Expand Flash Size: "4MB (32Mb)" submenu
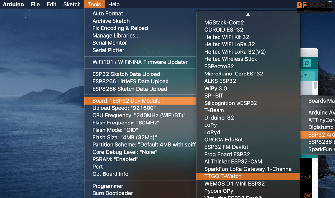The height and width of the screenshot is (198, 335). (x=140, y=138)
